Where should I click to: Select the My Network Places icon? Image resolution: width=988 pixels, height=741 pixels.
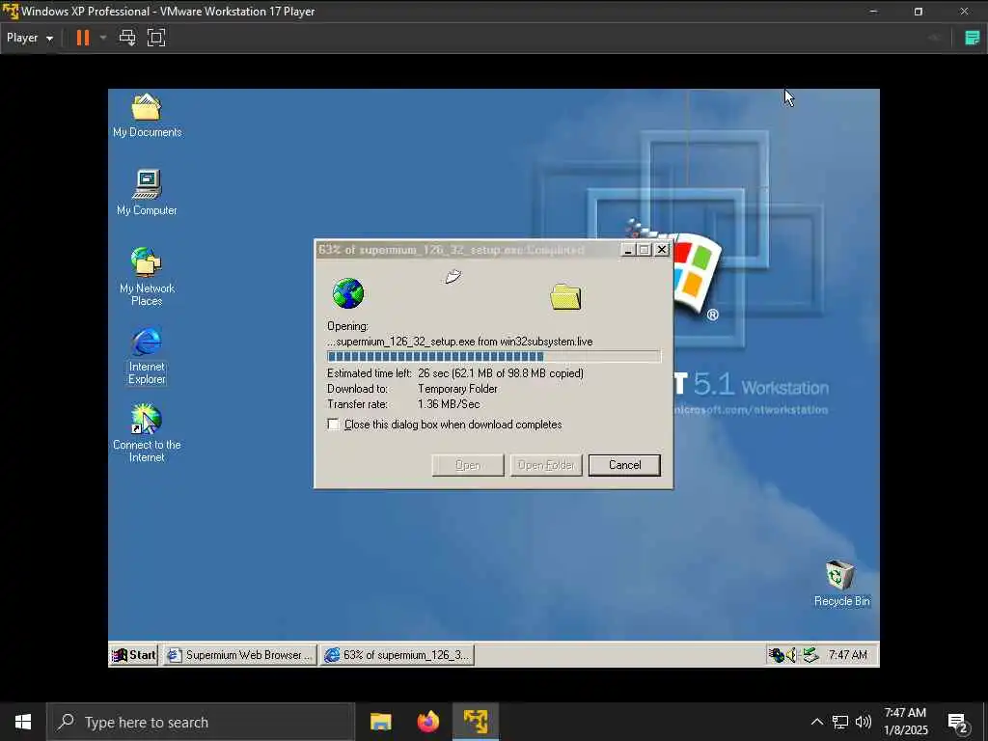pos(147,277)
